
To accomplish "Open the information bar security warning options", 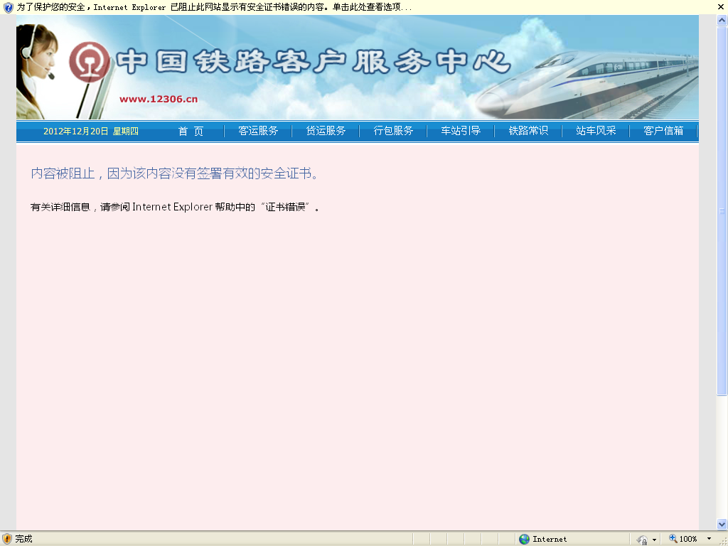I will [214, 7].
